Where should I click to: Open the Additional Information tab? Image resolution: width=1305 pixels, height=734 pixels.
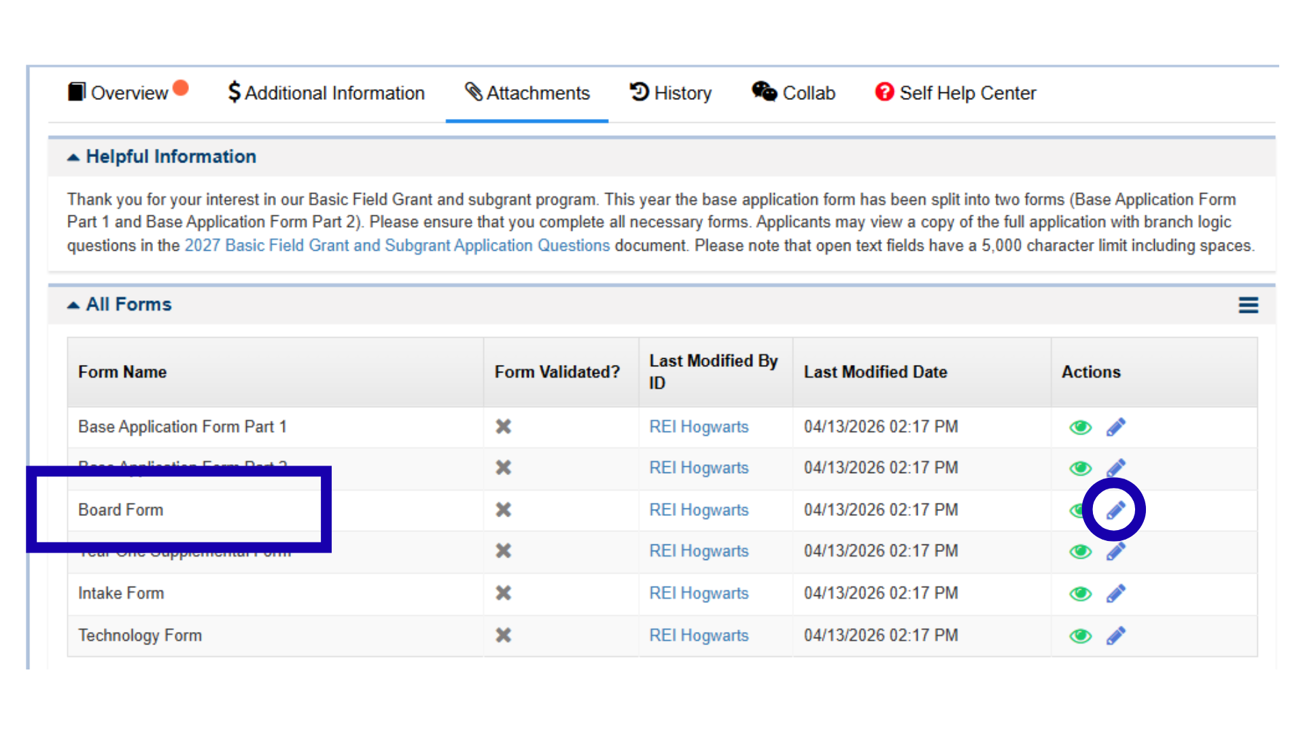click(x=326, y=92)
